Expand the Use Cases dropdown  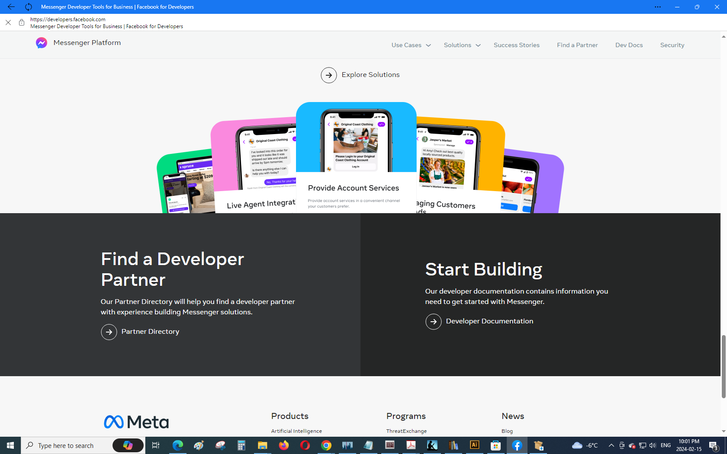(x=411, y=45)
